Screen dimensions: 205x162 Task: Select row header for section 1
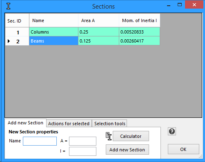pos(17,32)
